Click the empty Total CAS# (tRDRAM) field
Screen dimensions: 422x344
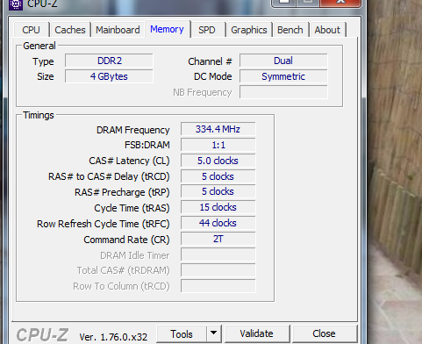[218, 270]
